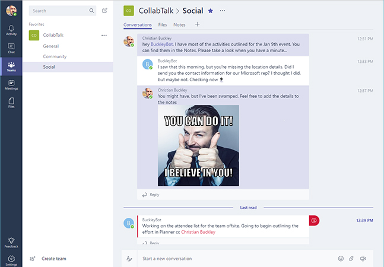
Task: Switch to the Notes tab
Action: [179, 25]
